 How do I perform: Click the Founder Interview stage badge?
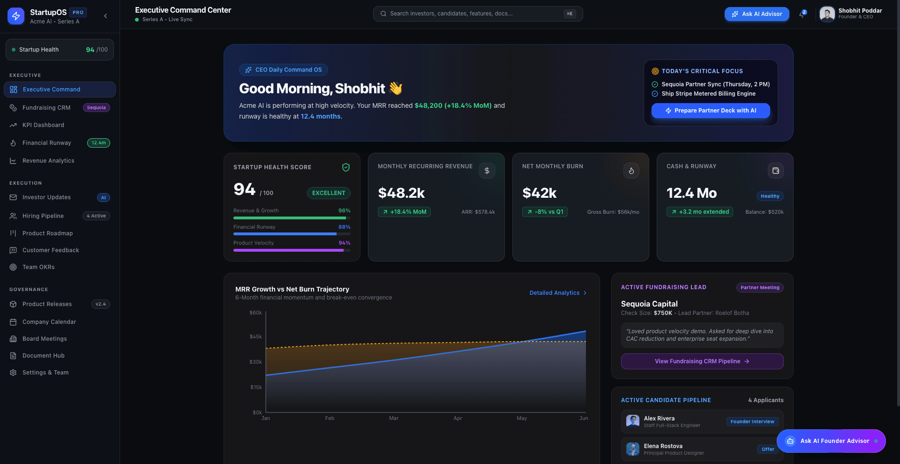pos(752,422)
